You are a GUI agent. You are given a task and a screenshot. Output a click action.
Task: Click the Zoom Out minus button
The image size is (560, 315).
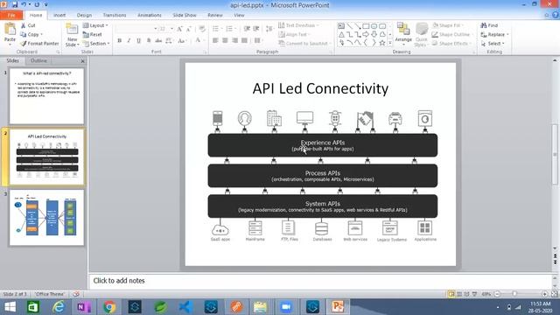(497, 294)
